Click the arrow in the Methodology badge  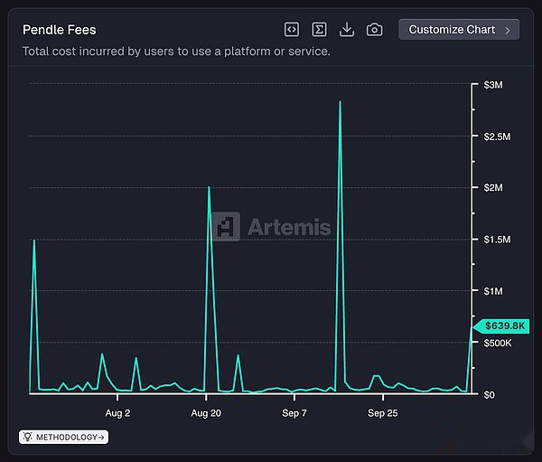[102, 438]
